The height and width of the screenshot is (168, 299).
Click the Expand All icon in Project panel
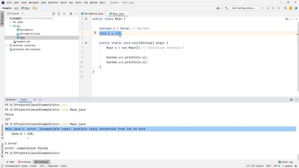[x=59, y=14]
